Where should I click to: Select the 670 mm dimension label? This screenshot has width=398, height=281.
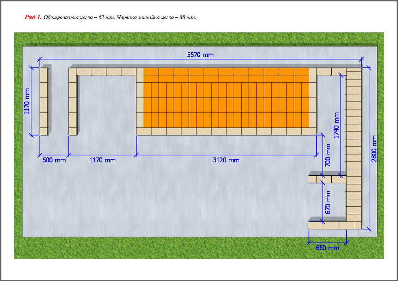click(x=328, y=202)
